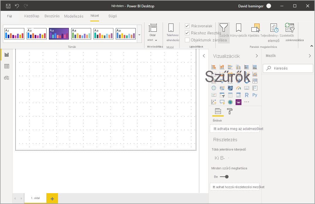This screenshot has width=315, height=204.
Task: Click the David Iseminger account name
Action: click(x=251, y=6)
